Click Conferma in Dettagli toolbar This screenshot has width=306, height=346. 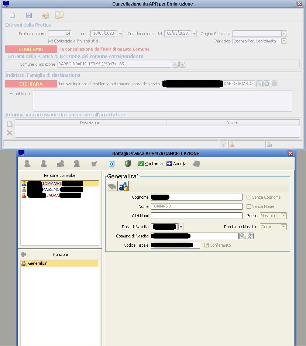click(x=151, y=164)
